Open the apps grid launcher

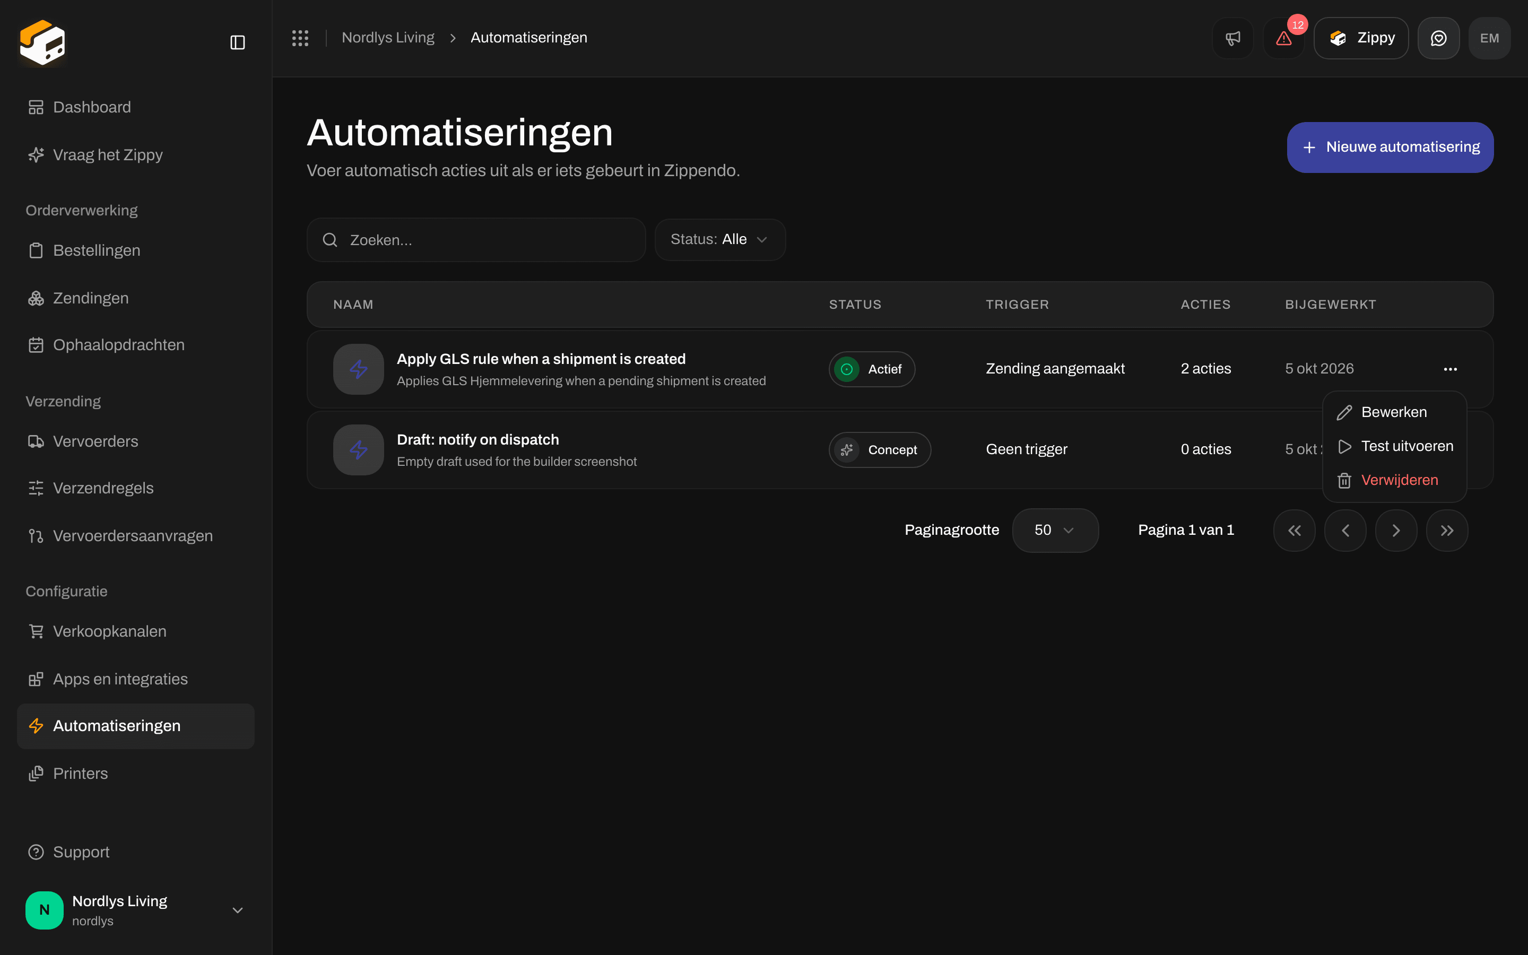300,38
